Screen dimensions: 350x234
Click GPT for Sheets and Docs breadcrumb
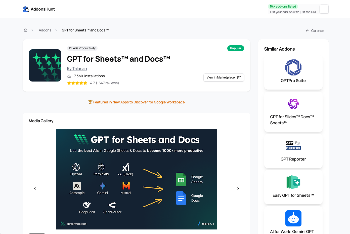click(85, 30)
